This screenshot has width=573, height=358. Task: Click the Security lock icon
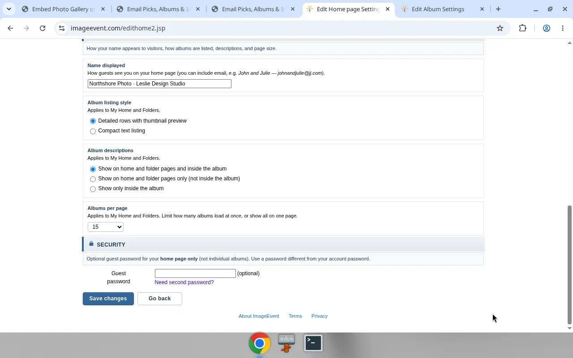91,244
